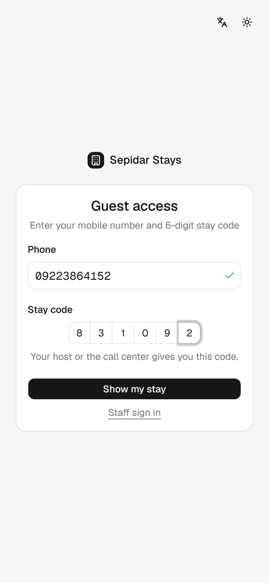Click the Guest access heading
The height and width of the screenshot is (583, 269).
pyautogui.click(x=134, y=206)
